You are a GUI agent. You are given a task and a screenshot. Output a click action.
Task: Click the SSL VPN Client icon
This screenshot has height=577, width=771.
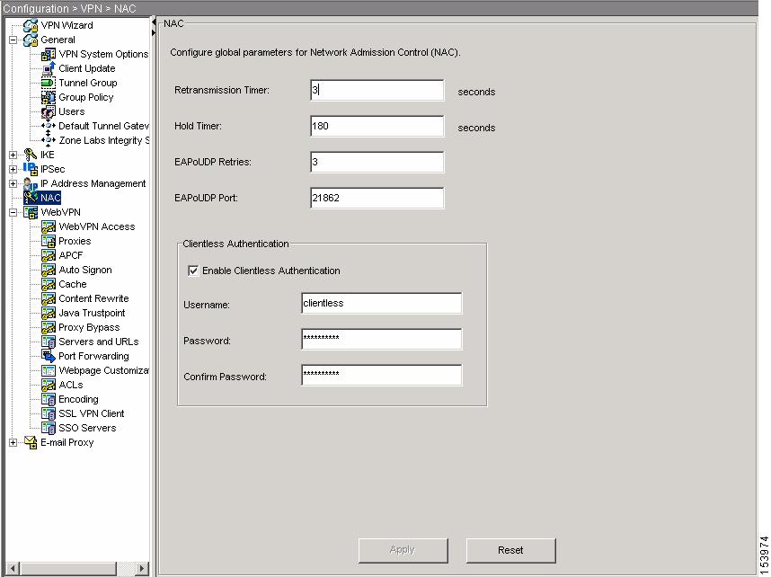[x=49, y=413]
